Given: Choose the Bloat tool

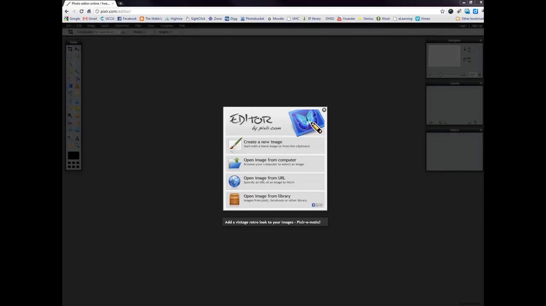Looking at the screenshot, I should [x=70, y=130].
